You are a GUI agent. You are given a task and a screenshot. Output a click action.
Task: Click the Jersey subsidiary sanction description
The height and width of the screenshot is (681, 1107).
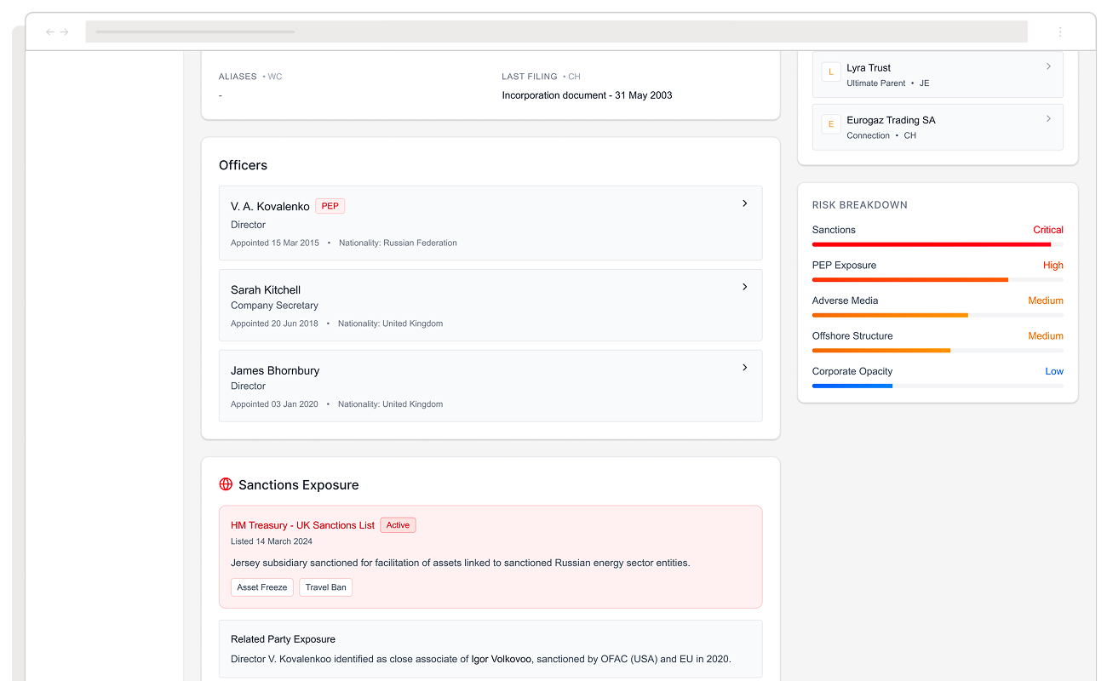coord(461,563)
